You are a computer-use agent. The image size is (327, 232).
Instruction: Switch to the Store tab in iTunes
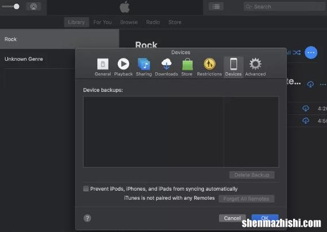[x=175, y=22]
